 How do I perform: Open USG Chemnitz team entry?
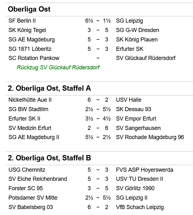pyautogui.click(x=27, y=170)
